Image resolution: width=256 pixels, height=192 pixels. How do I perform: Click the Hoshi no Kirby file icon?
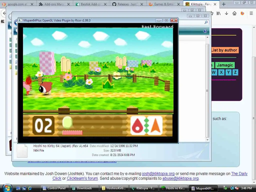(22, 151)
